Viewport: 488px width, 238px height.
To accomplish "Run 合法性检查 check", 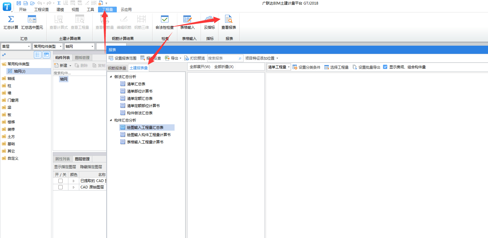I will click(x=165, y=22).
